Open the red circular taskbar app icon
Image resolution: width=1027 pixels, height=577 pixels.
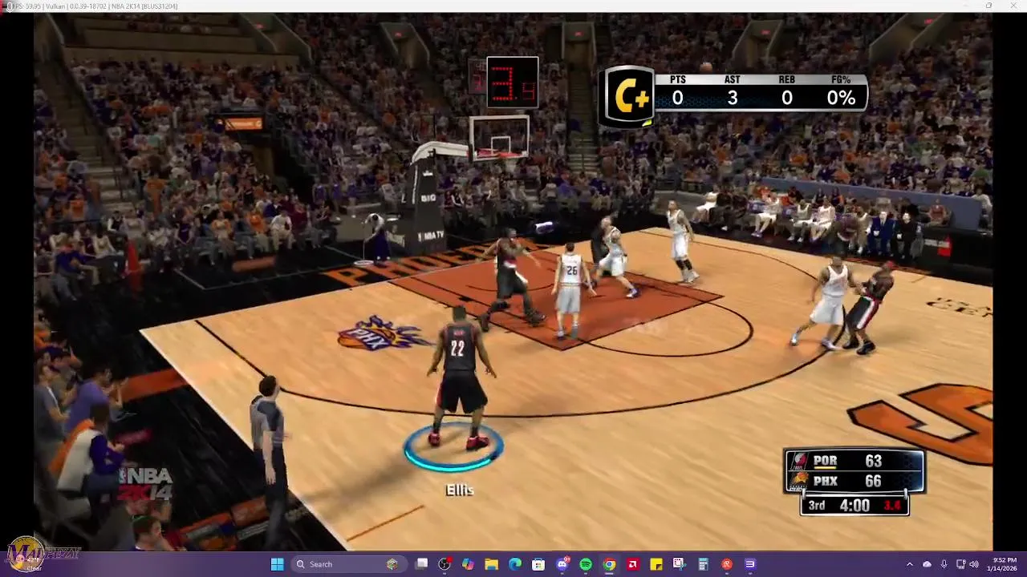[726, 564]
